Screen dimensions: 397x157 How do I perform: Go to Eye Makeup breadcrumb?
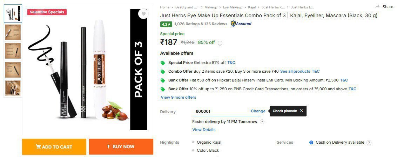pyautogui.click(x=233, y=7)
